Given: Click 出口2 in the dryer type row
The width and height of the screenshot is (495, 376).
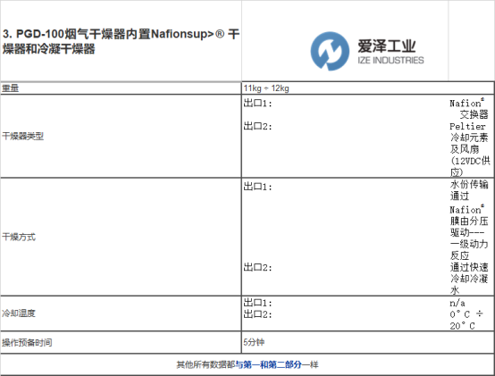Looking at the screenshot, I should pyautogui.click(x=257, y=126).
